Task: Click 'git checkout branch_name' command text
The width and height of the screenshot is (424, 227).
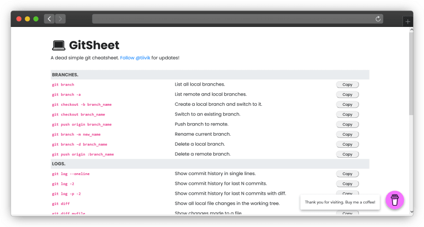Action: [x=79, y=115]
